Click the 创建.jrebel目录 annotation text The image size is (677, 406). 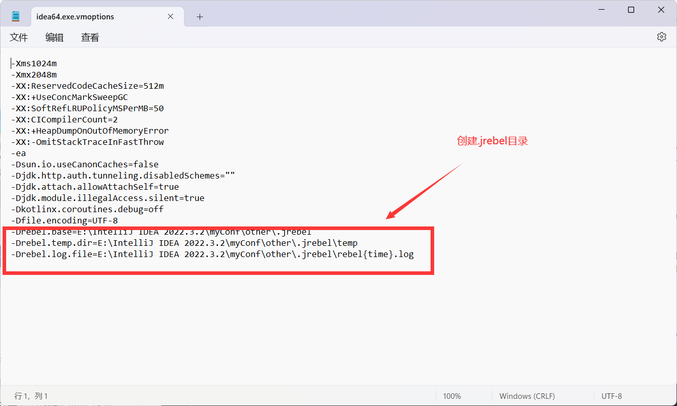click(x=492, y=141)
